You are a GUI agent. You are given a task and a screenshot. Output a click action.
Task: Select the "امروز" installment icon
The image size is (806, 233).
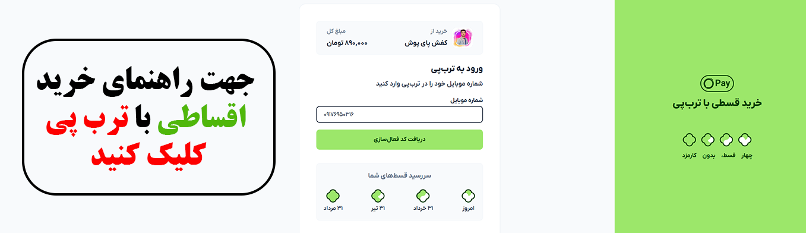coord(468,196)
